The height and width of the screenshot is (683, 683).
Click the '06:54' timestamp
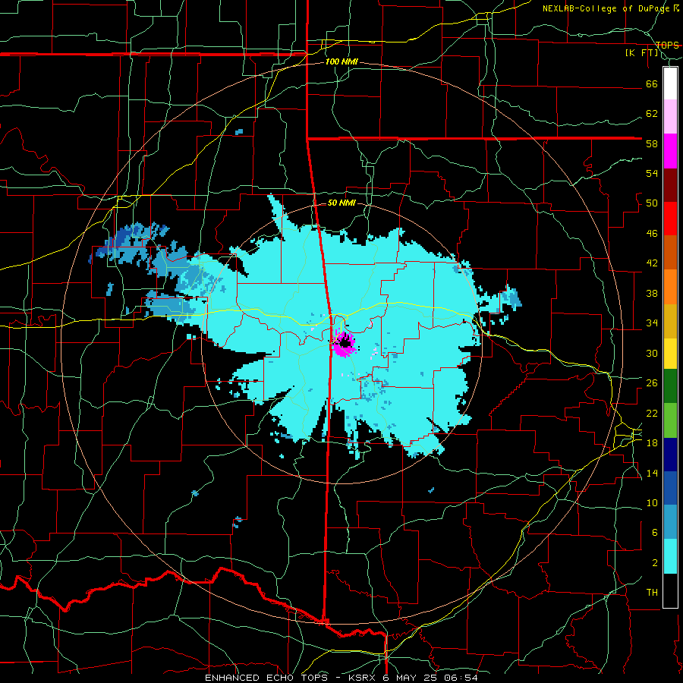(461, 678)
